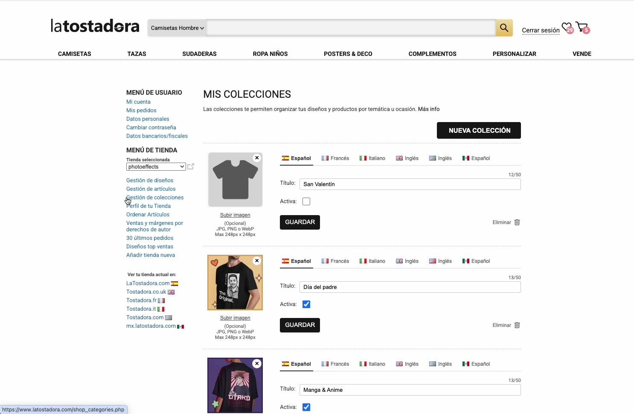The image size is (634, 414).
Task: Click the NUEVA COLECCIÓN button
Action: tap(478, 130)
